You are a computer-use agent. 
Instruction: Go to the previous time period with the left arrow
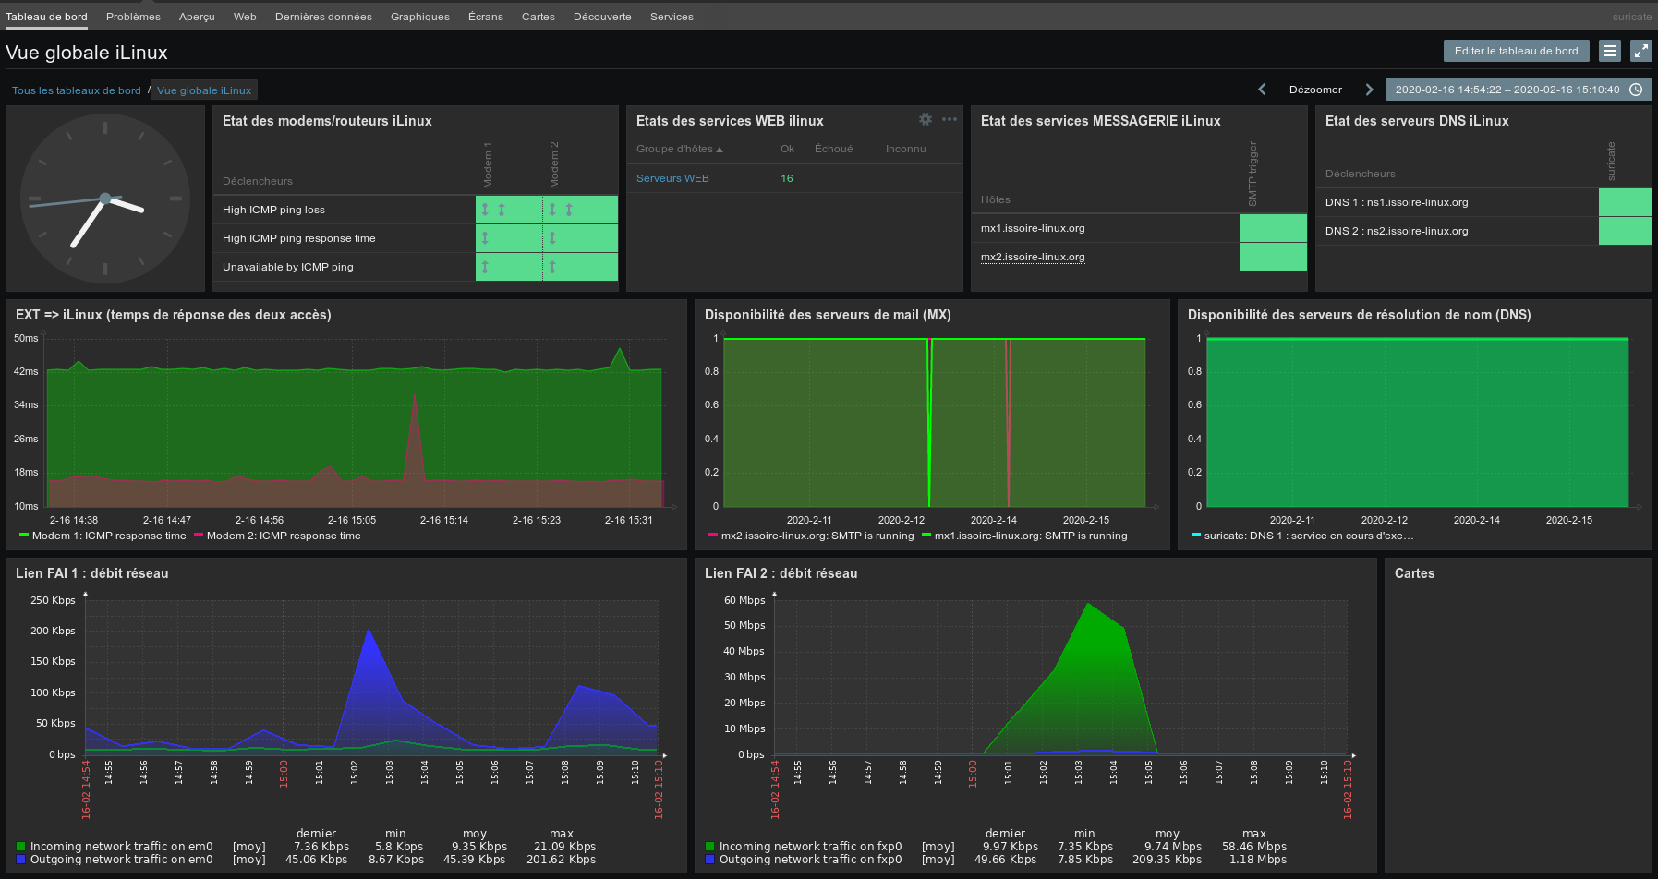coord(1263,90)
